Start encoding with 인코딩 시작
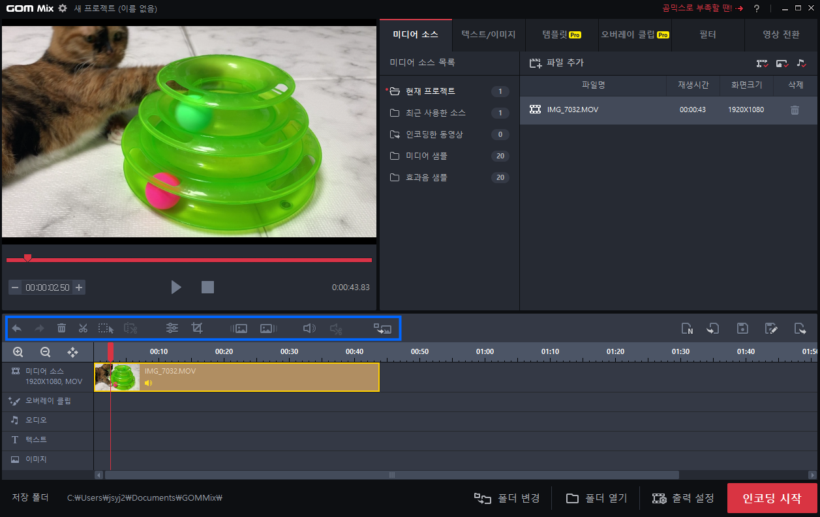 pyautogui.click(x=772, y=498)
